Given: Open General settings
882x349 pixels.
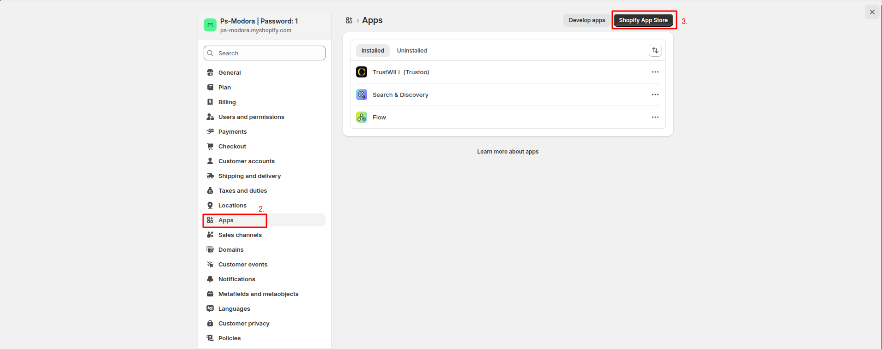Looking at the screenshot, I should click(265, 72).
